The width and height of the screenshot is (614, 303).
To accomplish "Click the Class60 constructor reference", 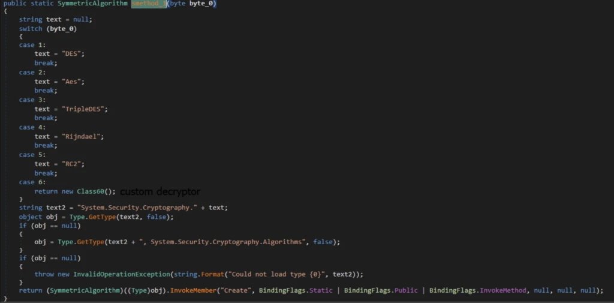I will 91,191.
